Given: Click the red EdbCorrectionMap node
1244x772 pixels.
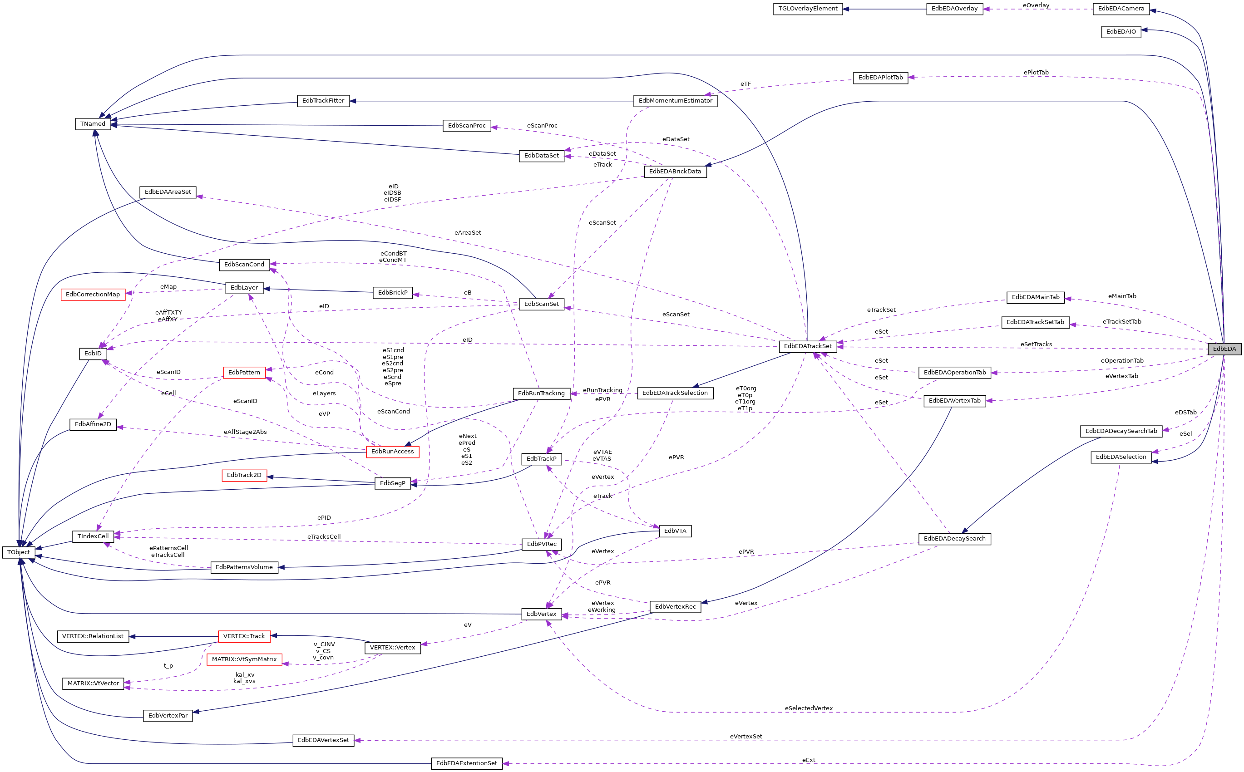Looking at the screenshot, I should pos(93,295).
